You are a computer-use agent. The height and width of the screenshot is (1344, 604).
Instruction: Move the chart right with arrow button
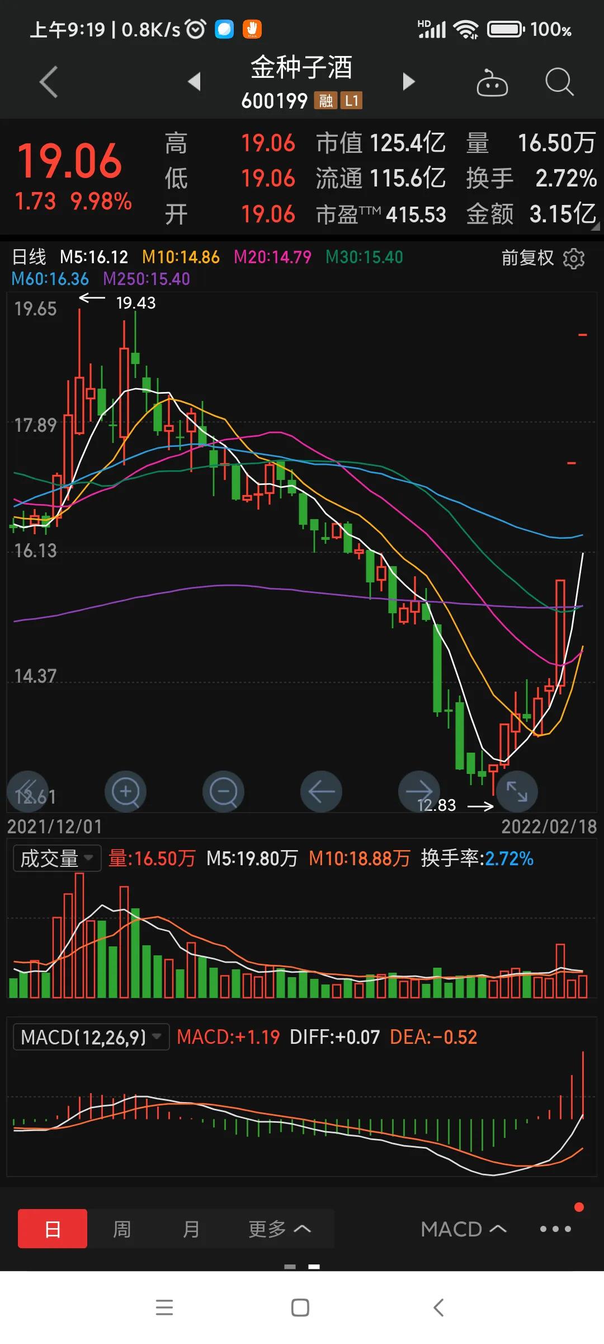(x=419, y=792)
